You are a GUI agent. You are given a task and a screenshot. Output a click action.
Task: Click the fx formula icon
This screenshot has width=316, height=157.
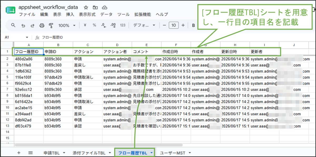click(x=37, y=37)
